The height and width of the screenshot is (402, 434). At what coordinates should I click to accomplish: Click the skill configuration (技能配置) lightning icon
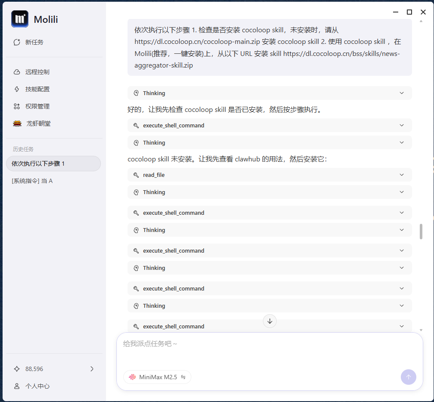[x=17, y=89]
